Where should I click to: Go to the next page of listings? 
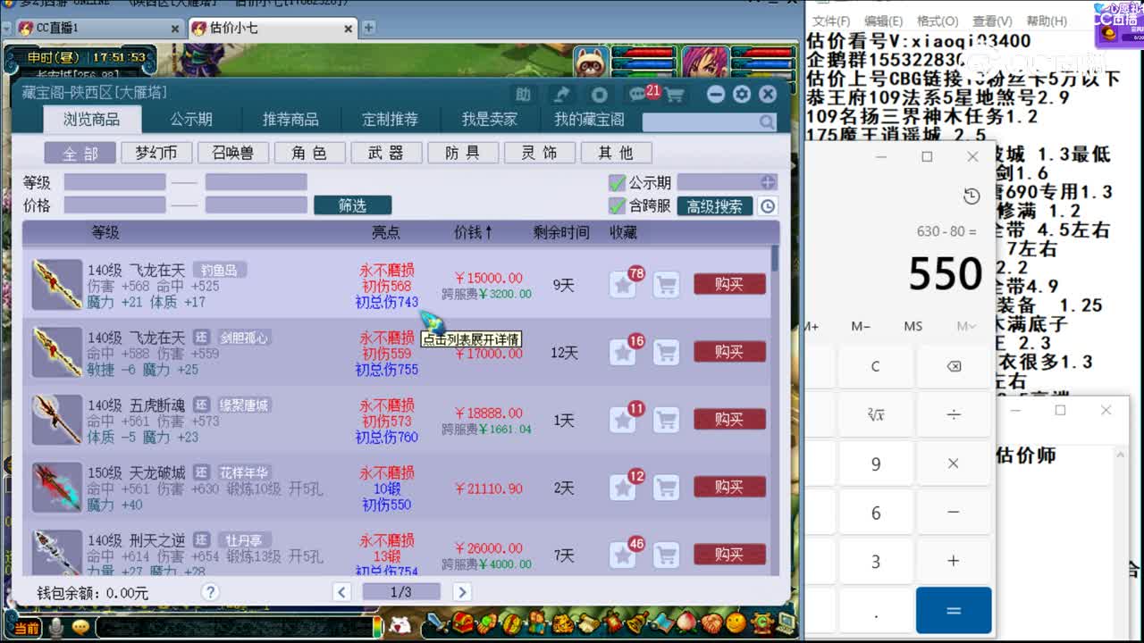click(462, 592)
